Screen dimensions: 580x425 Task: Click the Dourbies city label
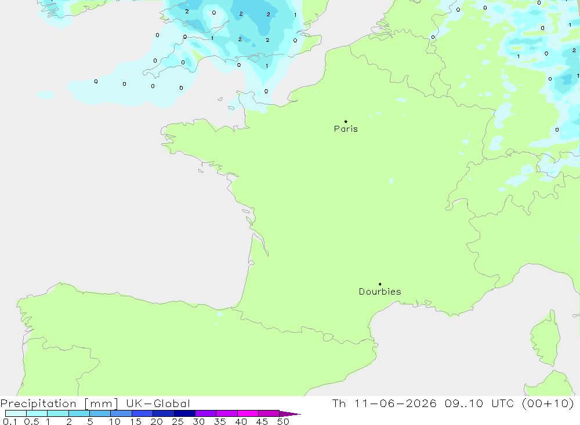click(380, 292)
